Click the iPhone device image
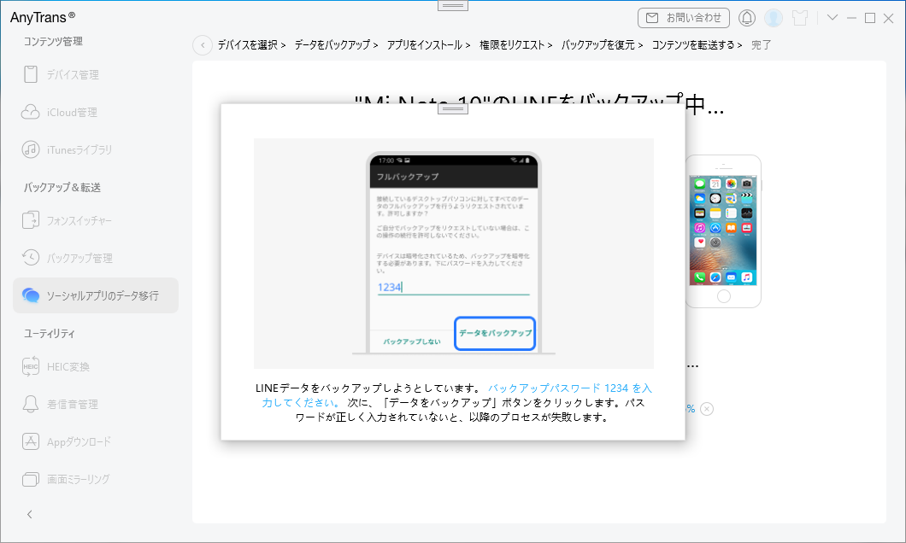906x543 pixels. click(x=723, y=231)
